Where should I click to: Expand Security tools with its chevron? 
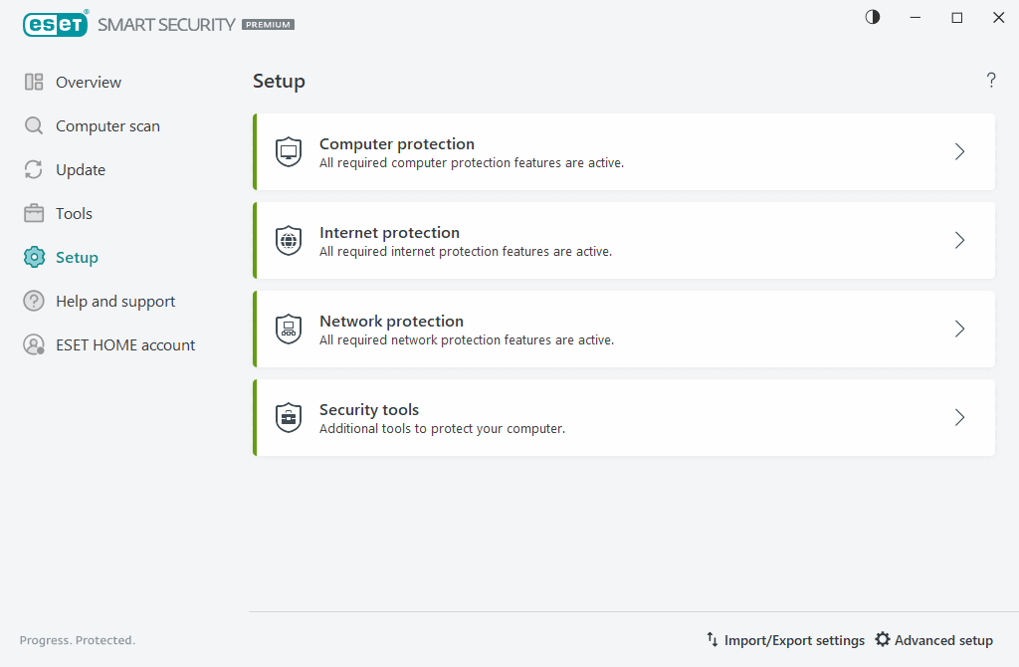(x=960, y=418)
